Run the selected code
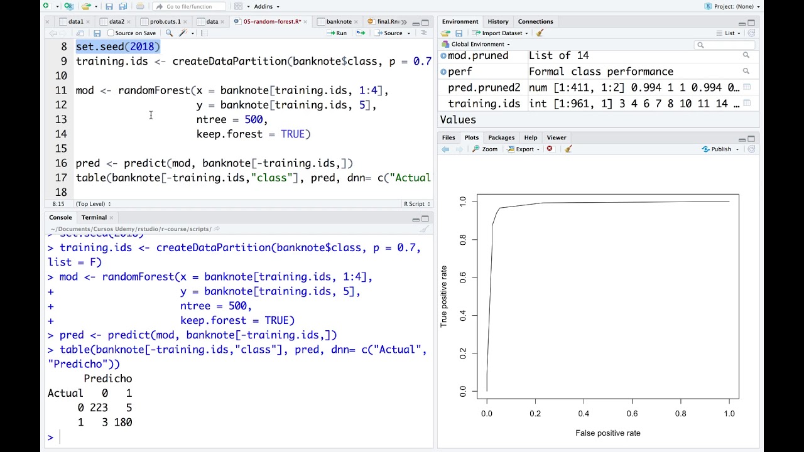Image resolution: width=804 pixels, height=452 pixels. [337, 33]
